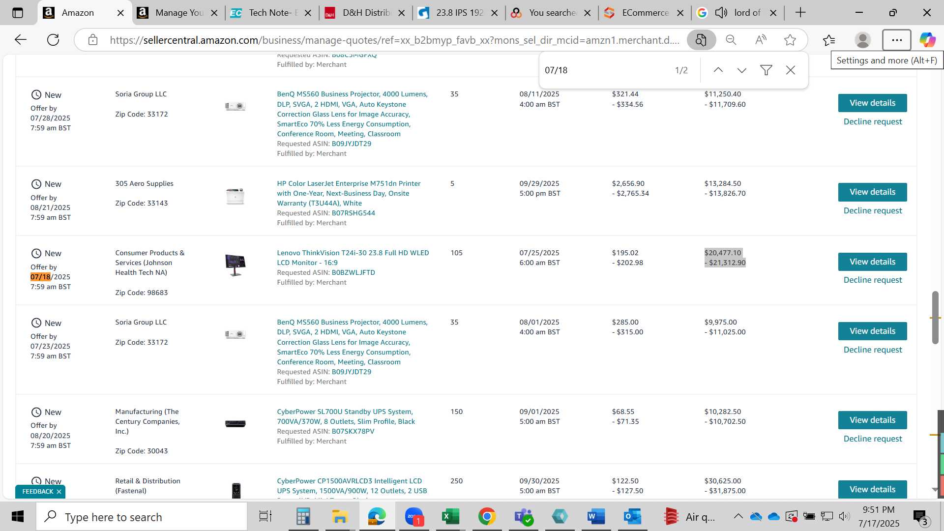The width and height of the screenshot is (944, 531).
Task: Open ASIN B0BZWLJFTD link
Action: coord(353,272)
